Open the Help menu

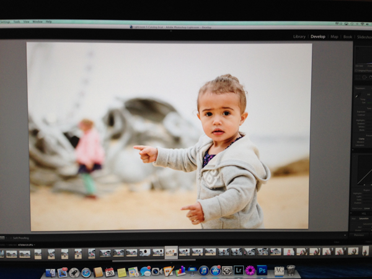click(x=48, y=22)
